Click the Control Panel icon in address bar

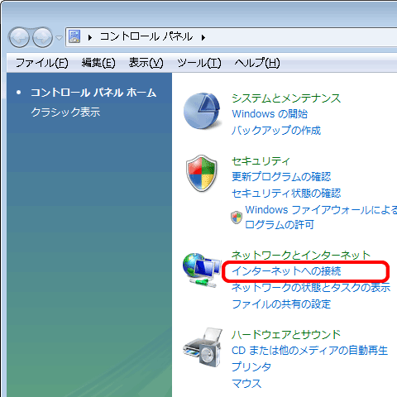pos(74,36)
